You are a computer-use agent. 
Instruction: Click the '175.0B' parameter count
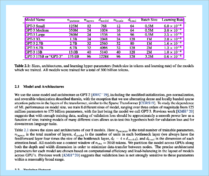point(73,57)
